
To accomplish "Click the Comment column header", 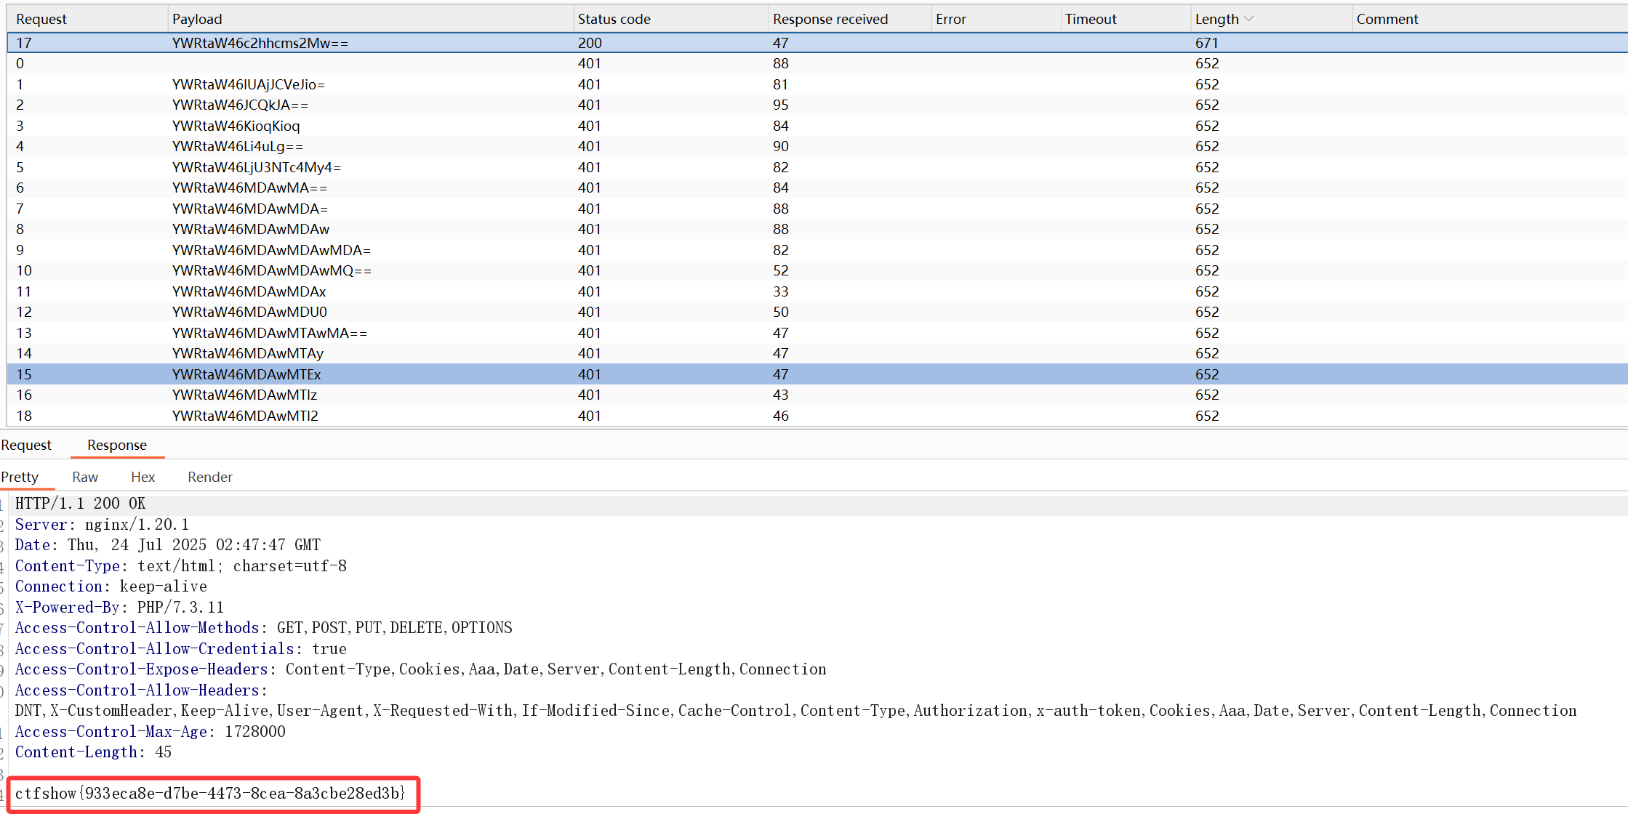I will (x=1387, y=19).
